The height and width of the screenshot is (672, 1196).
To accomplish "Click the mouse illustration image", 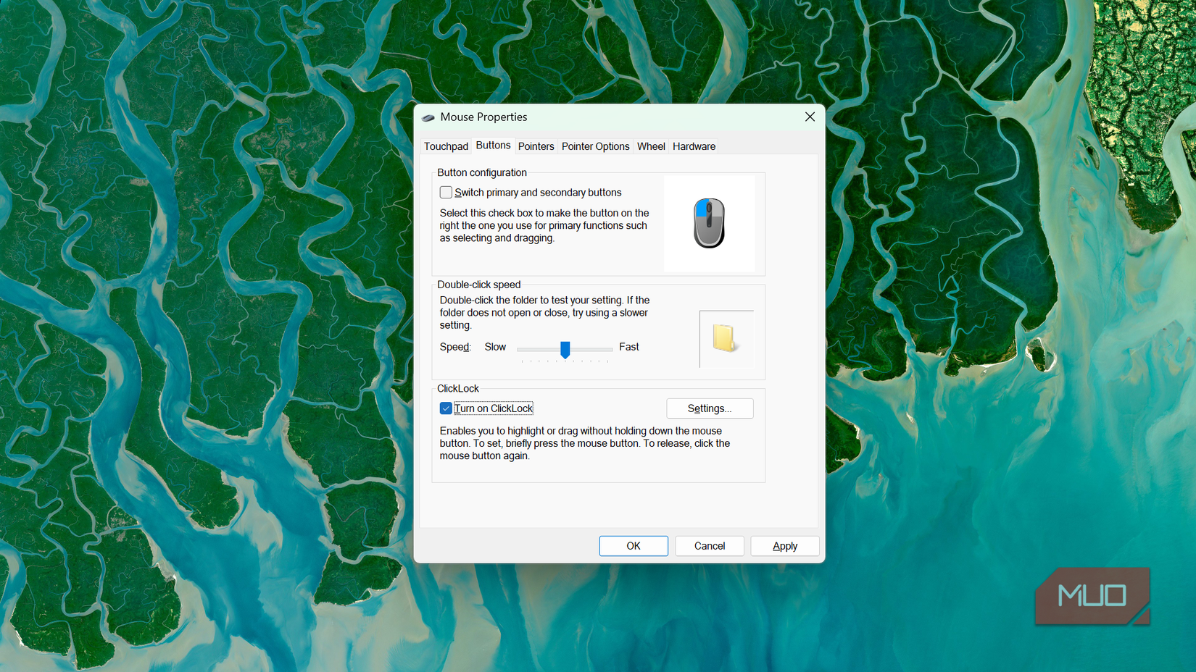I will (709, 223).
